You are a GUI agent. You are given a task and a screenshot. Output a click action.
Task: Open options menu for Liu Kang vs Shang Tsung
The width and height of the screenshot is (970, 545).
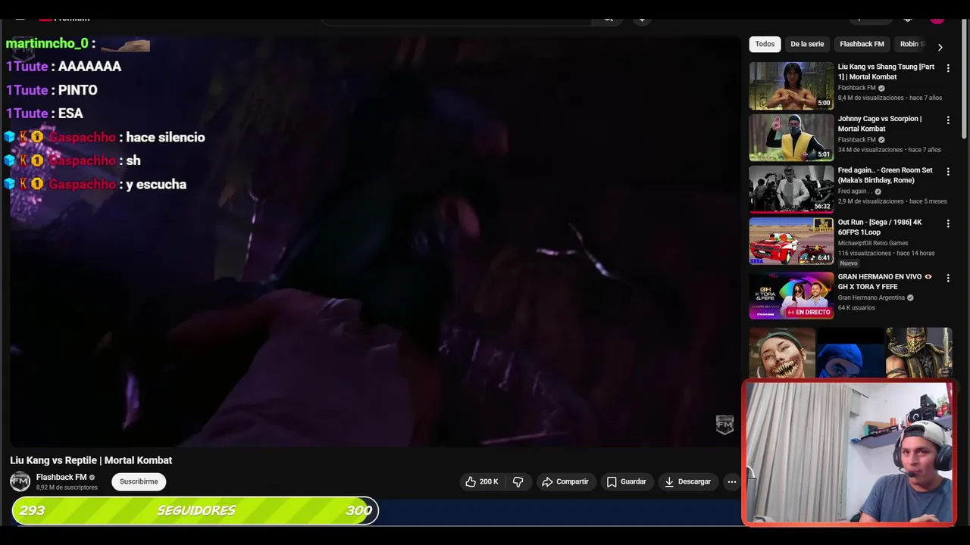947,68
